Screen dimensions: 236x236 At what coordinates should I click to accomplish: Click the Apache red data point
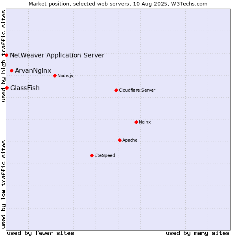tap(120, 140)
